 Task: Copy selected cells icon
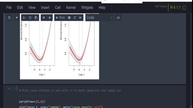[x=30, y=18]
